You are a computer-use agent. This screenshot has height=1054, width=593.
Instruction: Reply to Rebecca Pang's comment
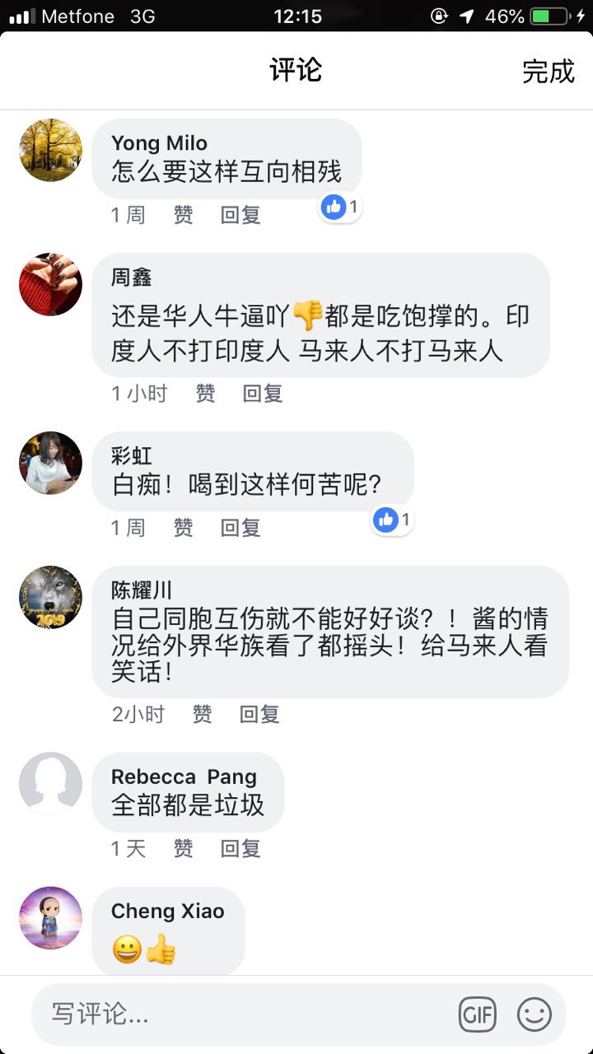[x=240, y=848]
